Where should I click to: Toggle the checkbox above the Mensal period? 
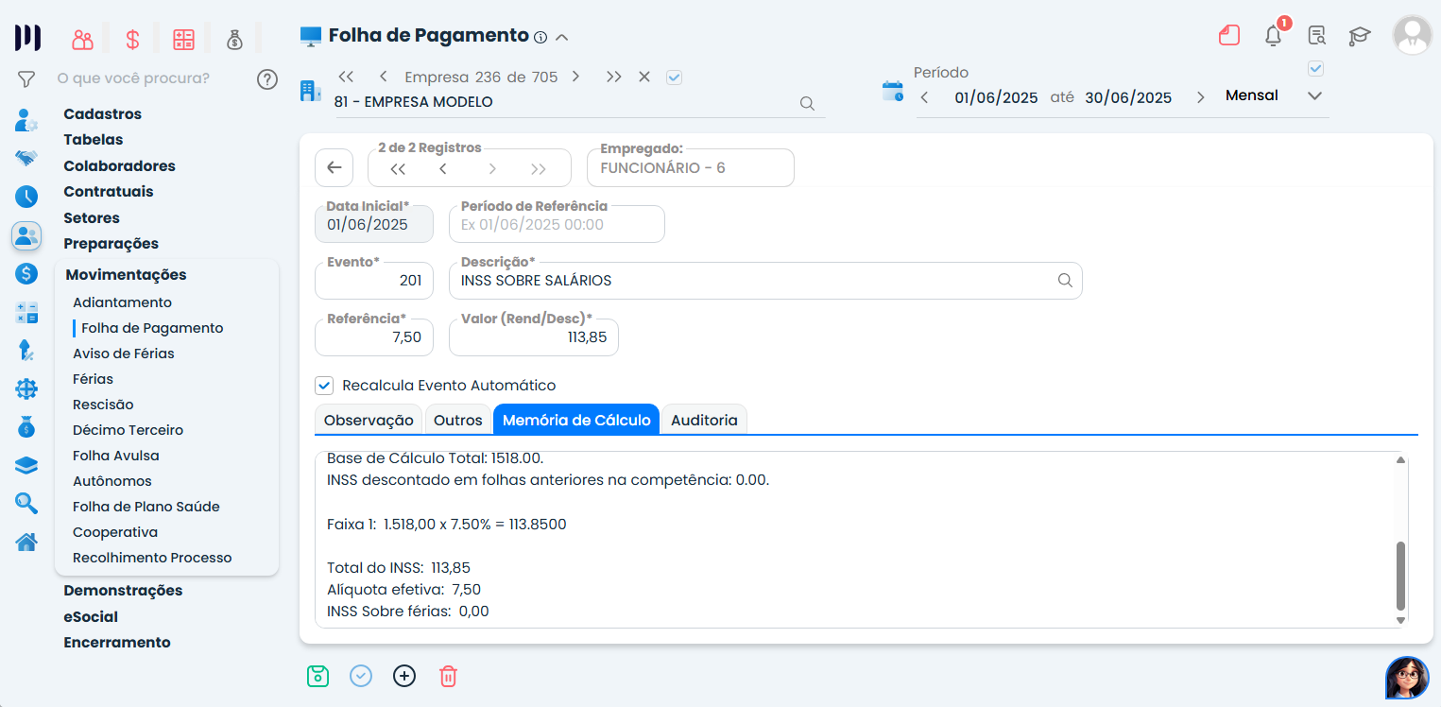point(1314,68)
